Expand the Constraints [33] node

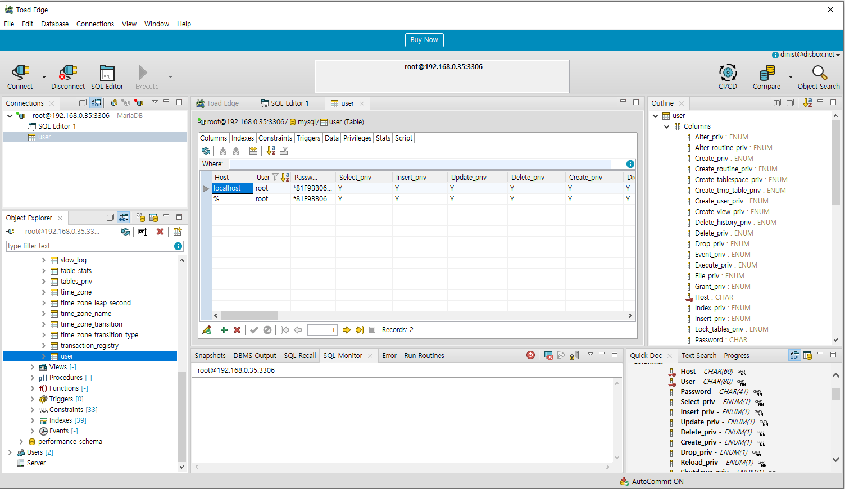click(x=32, y=410)
